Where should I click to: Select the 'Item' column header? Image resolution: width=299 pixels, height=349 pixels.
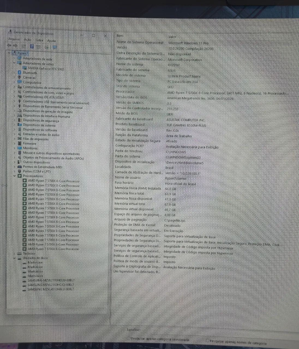pos(120,35)
